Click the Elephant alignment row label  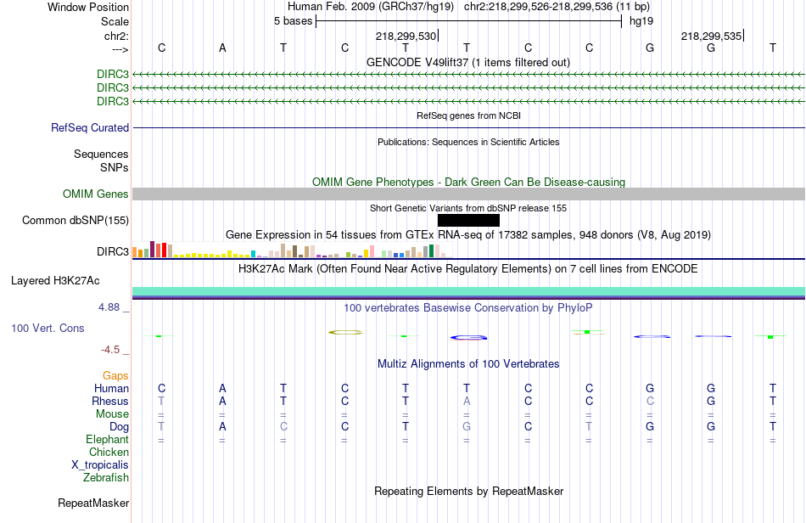[x=107, y=439]
